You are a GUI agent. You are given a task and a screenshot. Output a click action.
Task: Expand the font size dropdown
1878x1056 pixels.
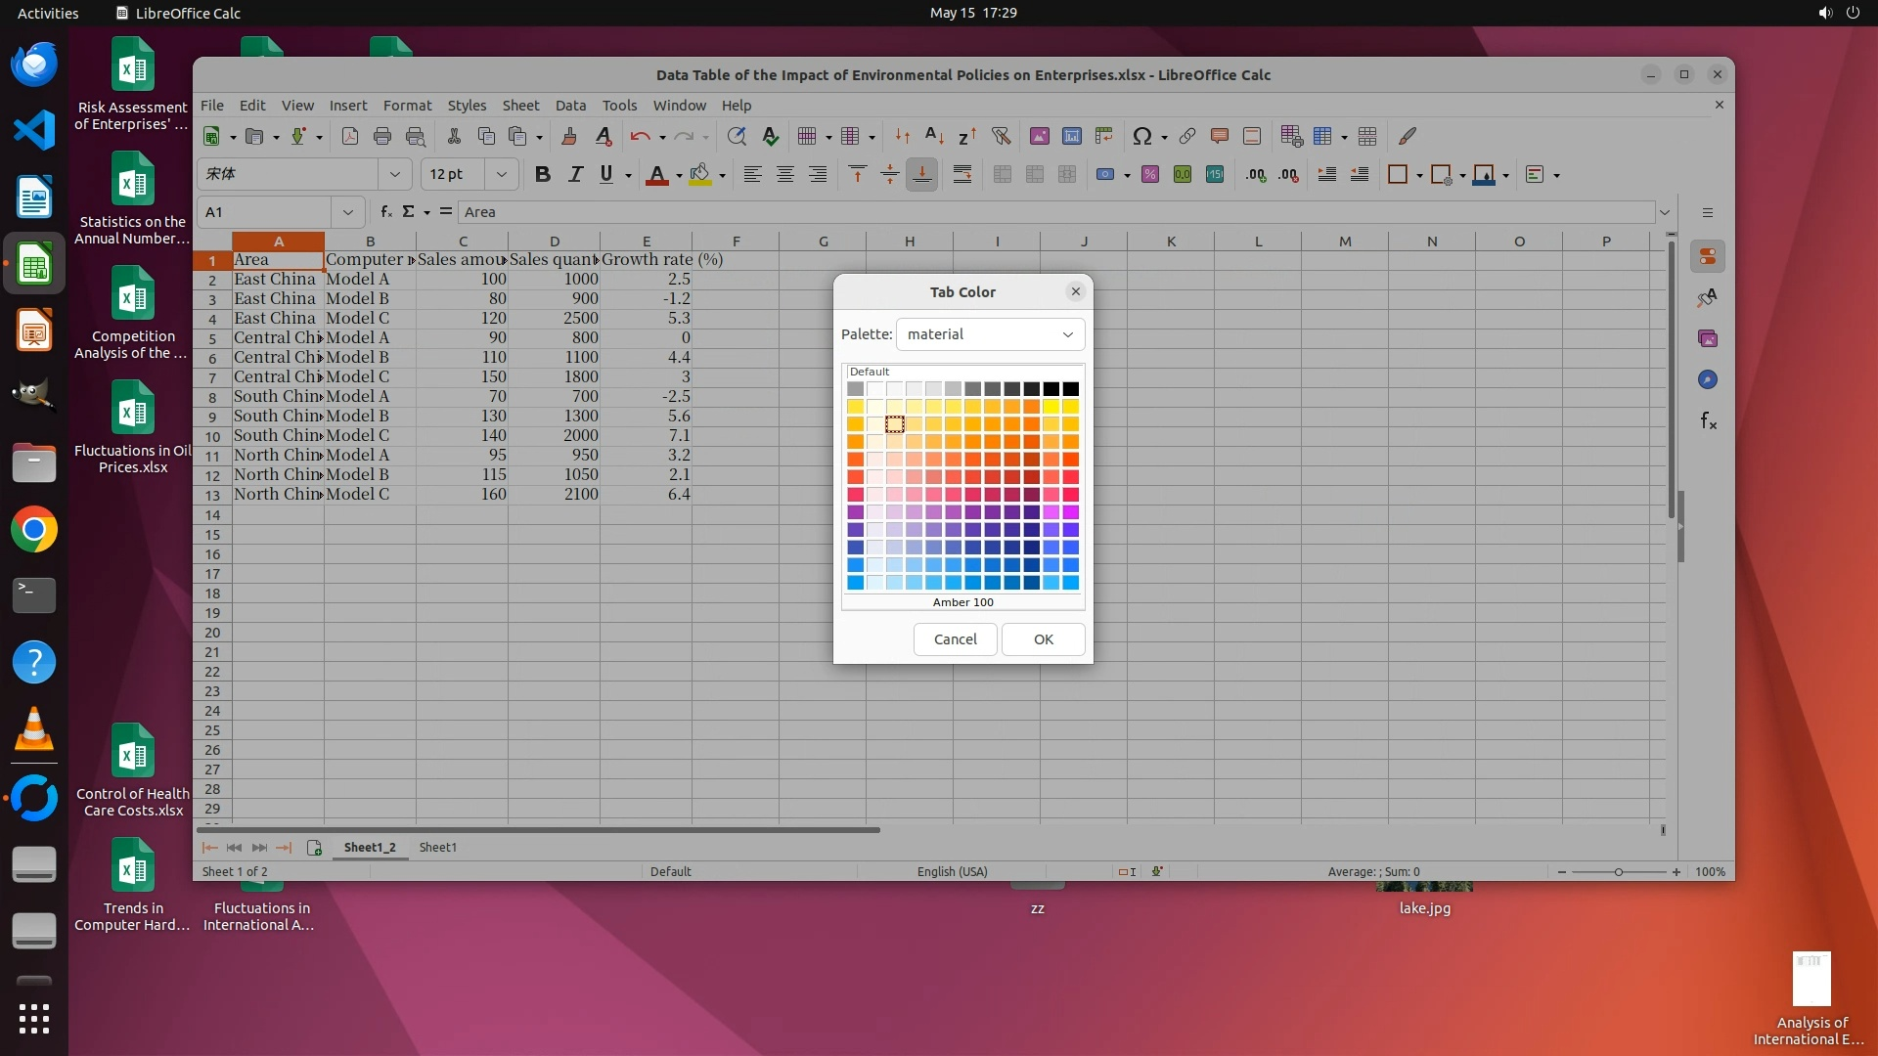coord(501,174)
